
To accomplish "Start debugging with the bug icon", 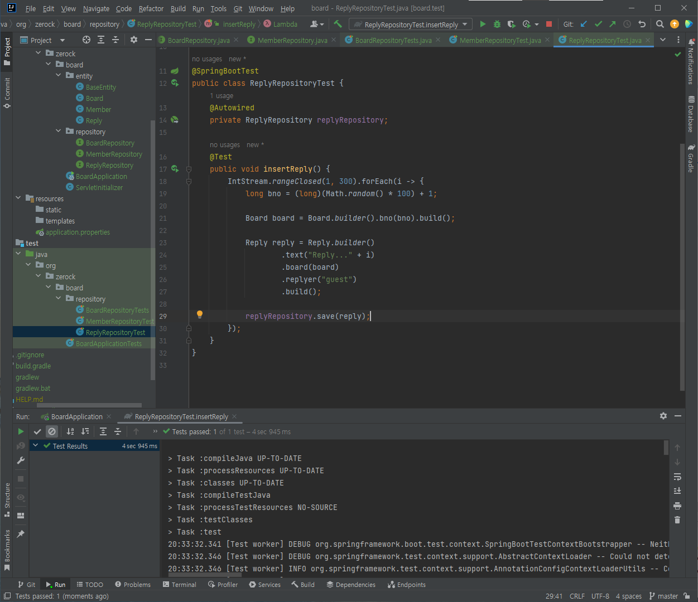I will (x=497, y=24).
